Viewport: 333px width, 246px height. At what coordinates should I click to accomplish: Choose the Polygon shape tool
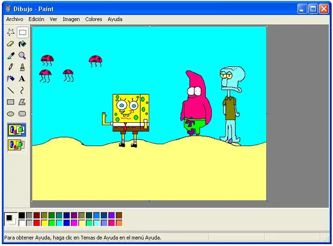[22, 102]
